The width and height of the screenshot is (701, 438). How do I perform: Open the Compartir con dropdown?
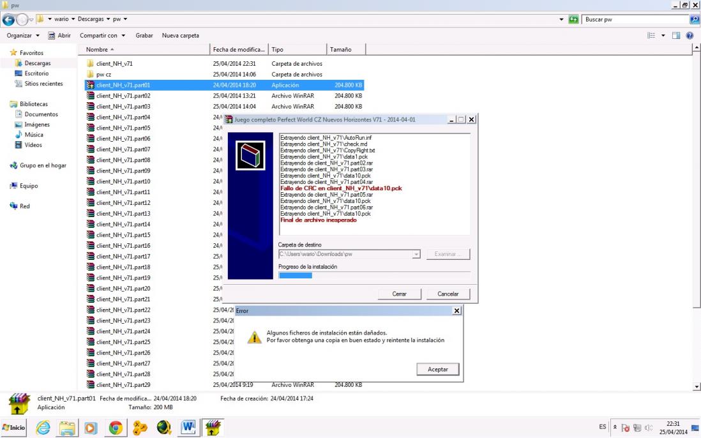(x=102, y=35)
